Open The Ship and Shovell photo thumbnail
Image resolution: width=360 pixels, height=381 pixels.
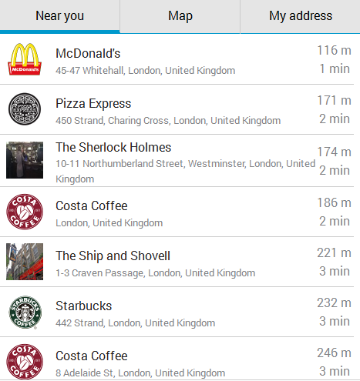click(x=25, y=262)
